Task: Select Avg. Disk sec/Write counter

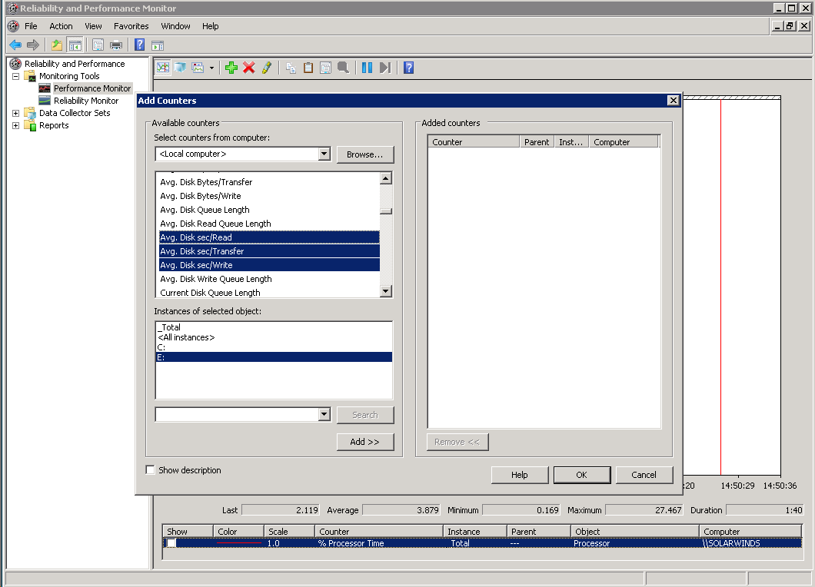Action: [x=269, y=265]
